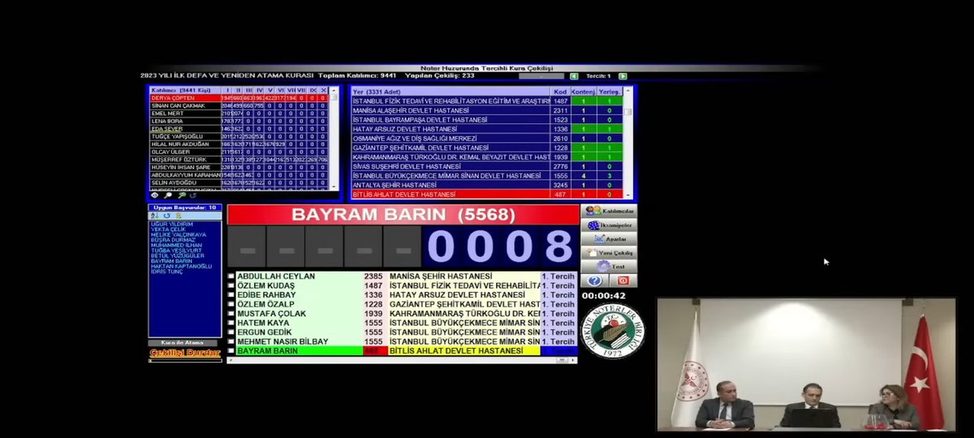
Task: Click the first magnifier icon under participants
Action: [168, 195]
